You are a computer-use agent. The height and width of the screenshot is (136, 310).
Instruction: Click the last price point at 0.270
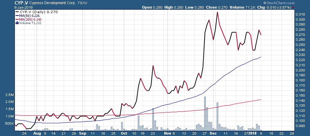click(261, 35)
